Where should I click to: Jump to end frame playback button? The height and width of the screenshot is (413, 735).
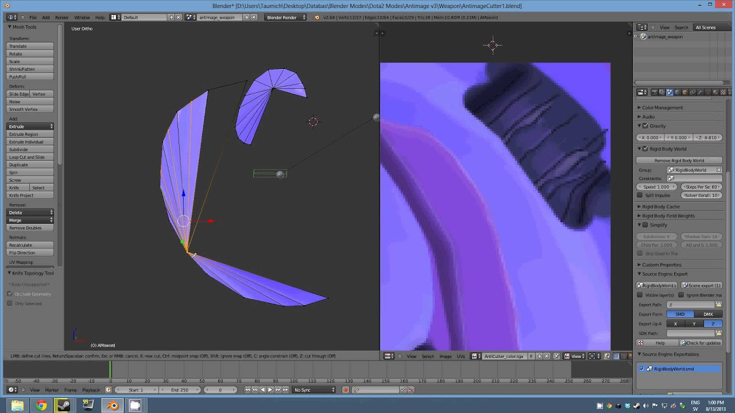click(285, 390)
